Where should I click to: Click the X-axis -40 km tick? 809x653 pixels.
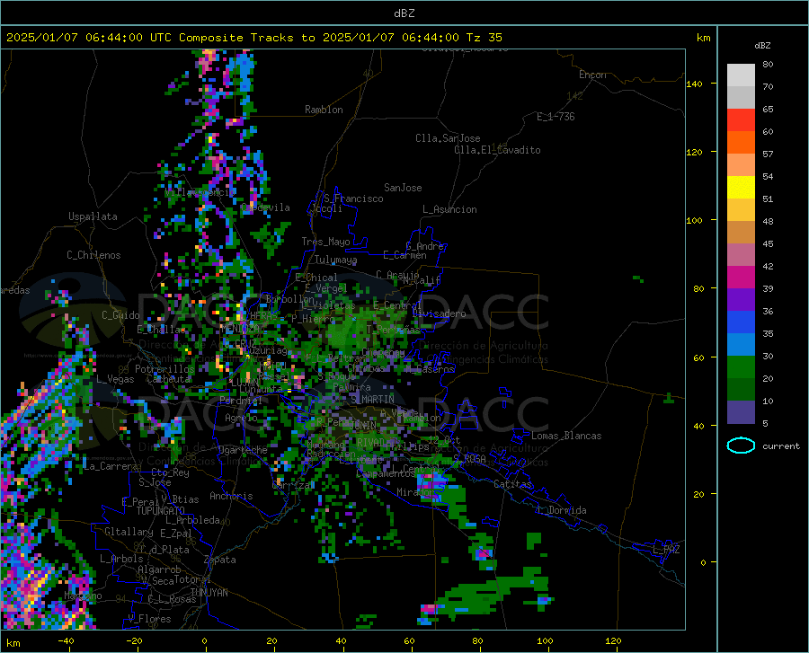pyautogui.click(x=65, y=640)
